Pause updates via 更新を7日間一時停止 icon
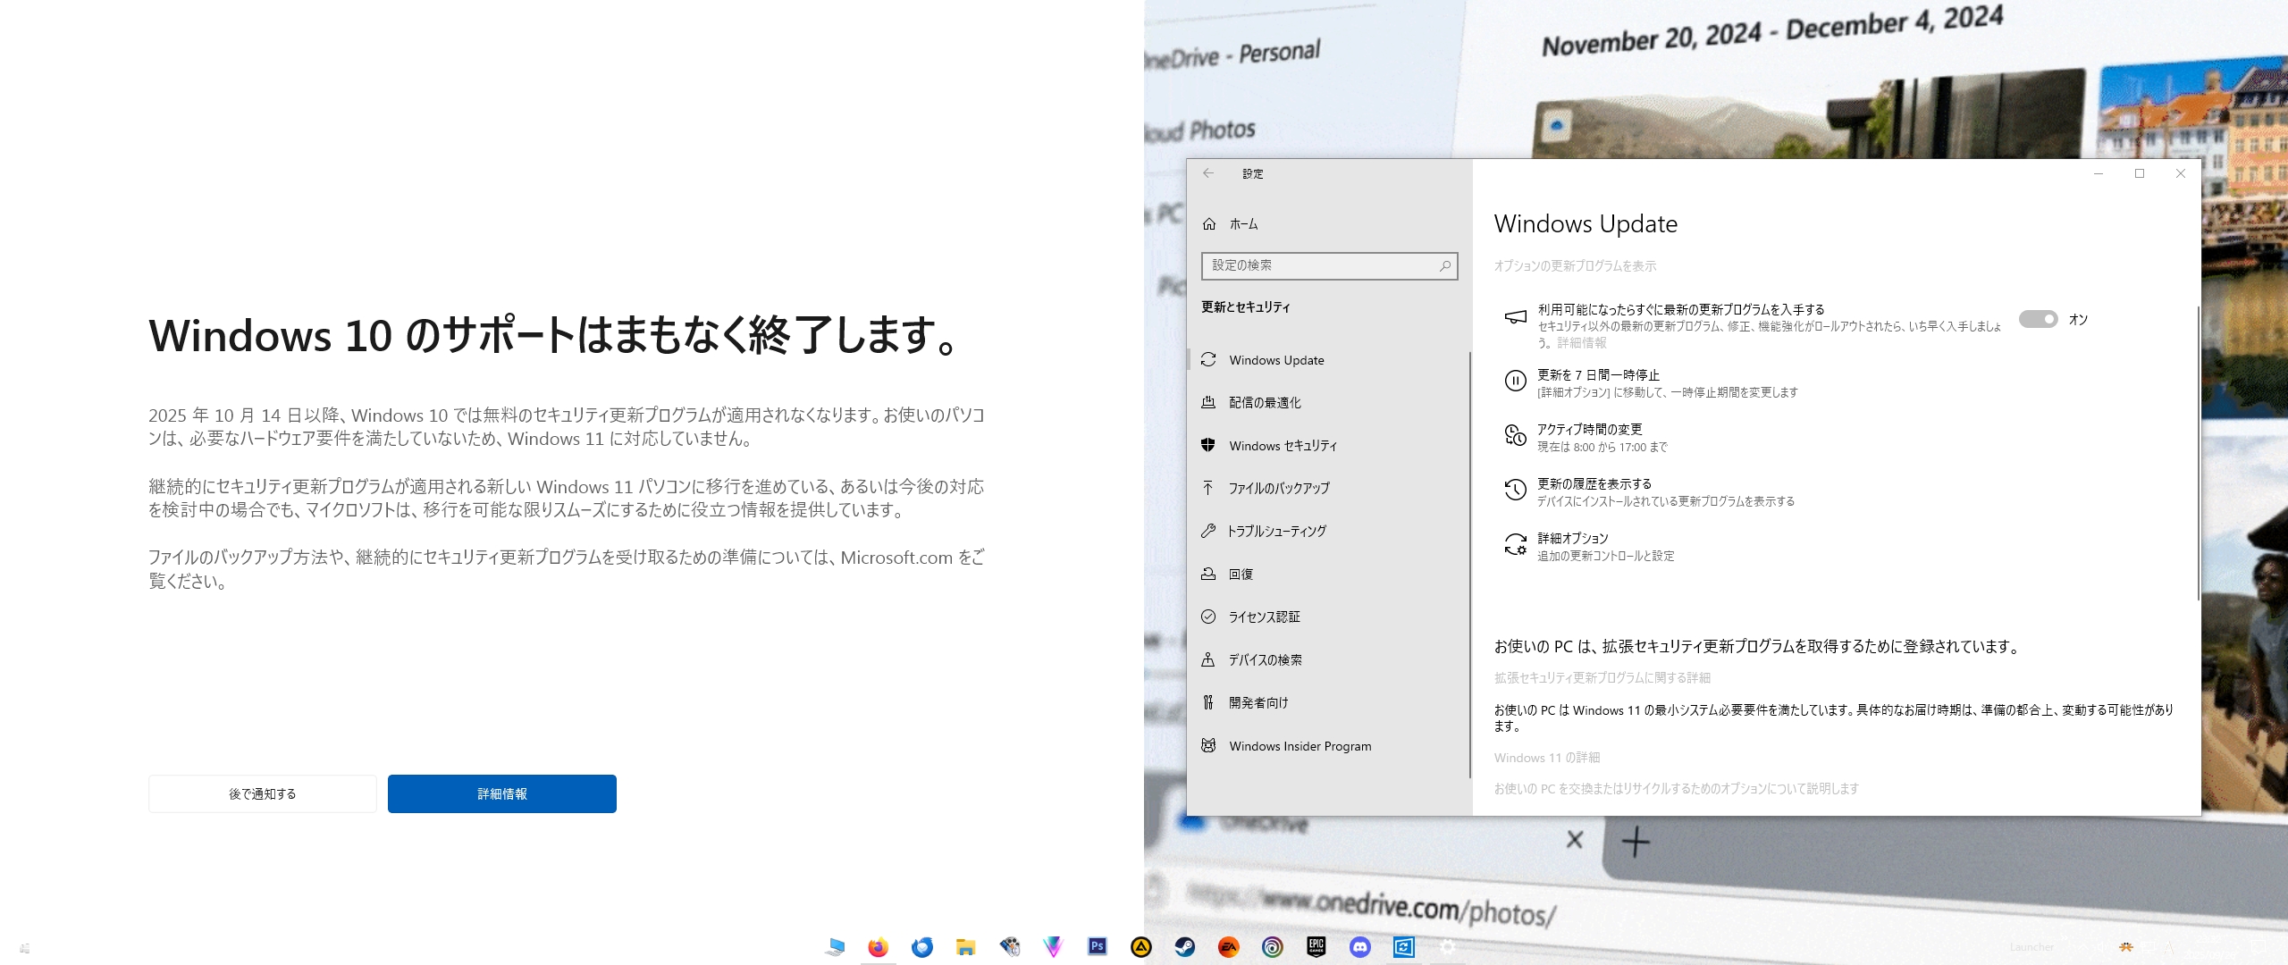The width and height of the screenshot is (2288, 965). [x=1515, y=382]
